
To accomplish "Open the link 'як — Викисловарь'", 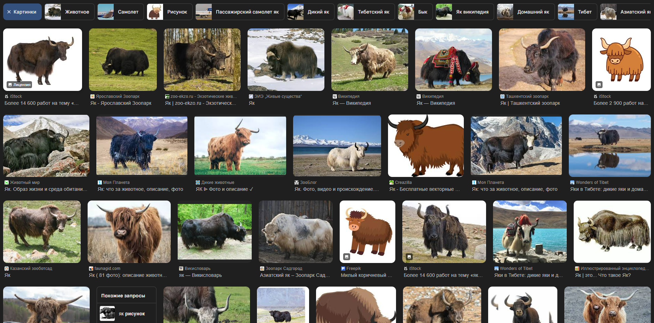I will [200, 275].
